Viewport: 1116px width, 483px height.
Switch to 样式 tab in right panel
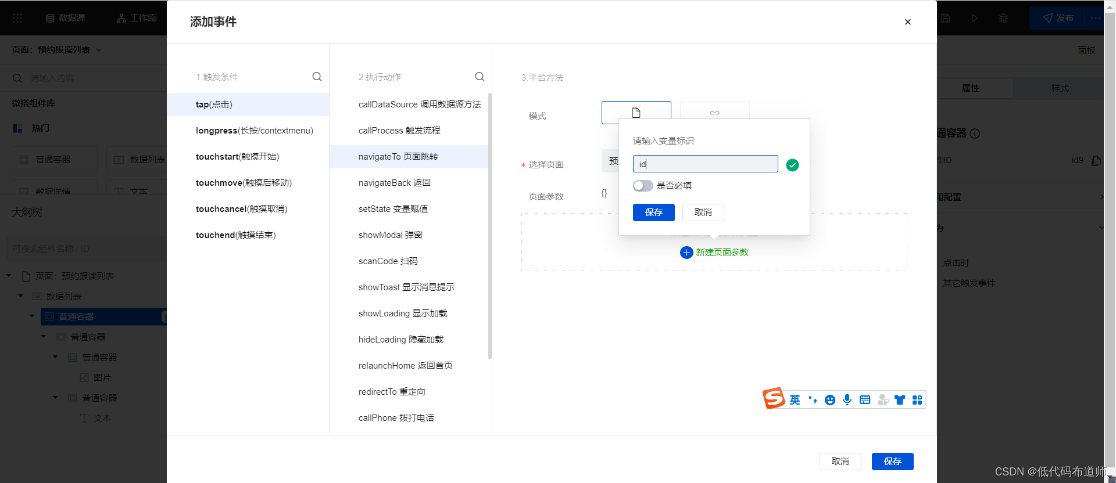(x=1060, y=88)
